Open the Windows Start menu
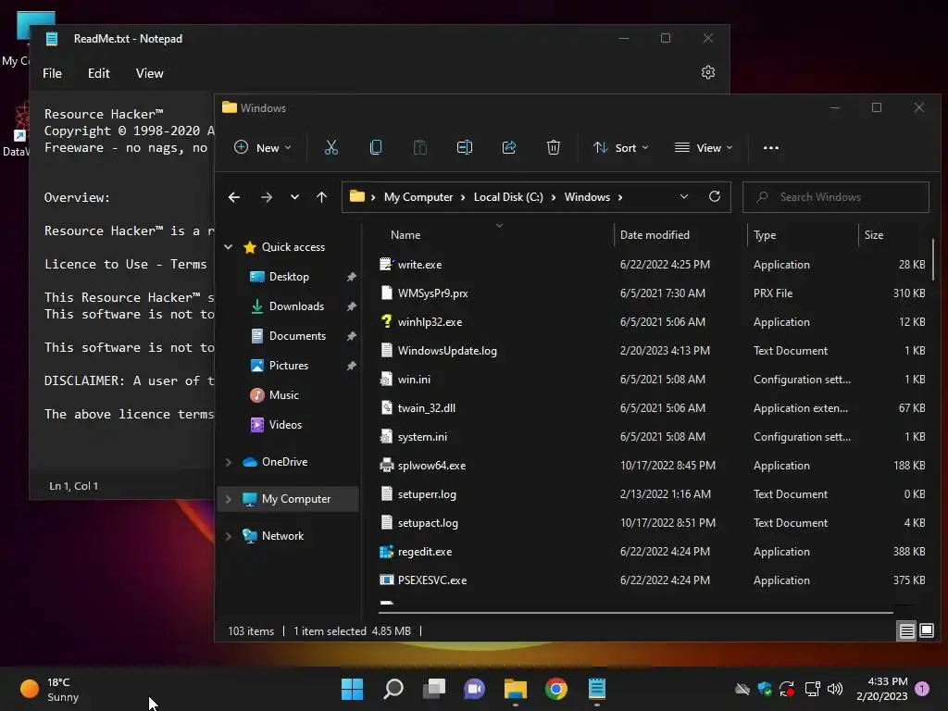The height and width of the screenshot is (711, 948). (352, 689)
